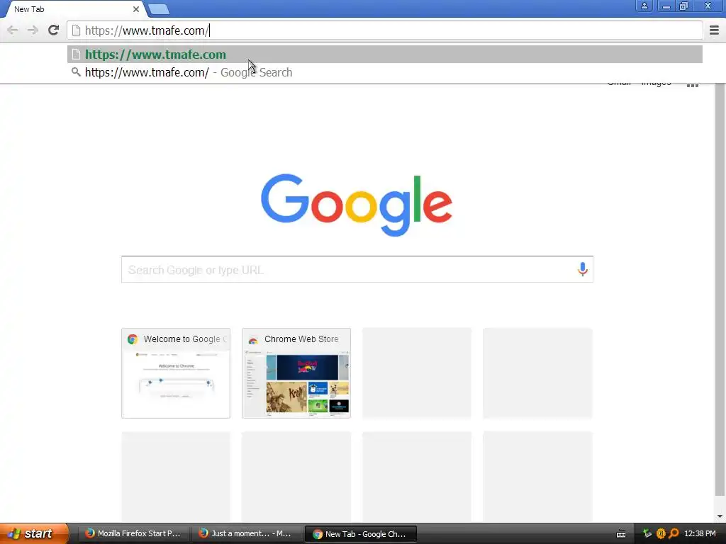Open the Chrome Web Store thumbnail
Image resolution: width=726 pixels, height=544 pixels.
(296, 373)
